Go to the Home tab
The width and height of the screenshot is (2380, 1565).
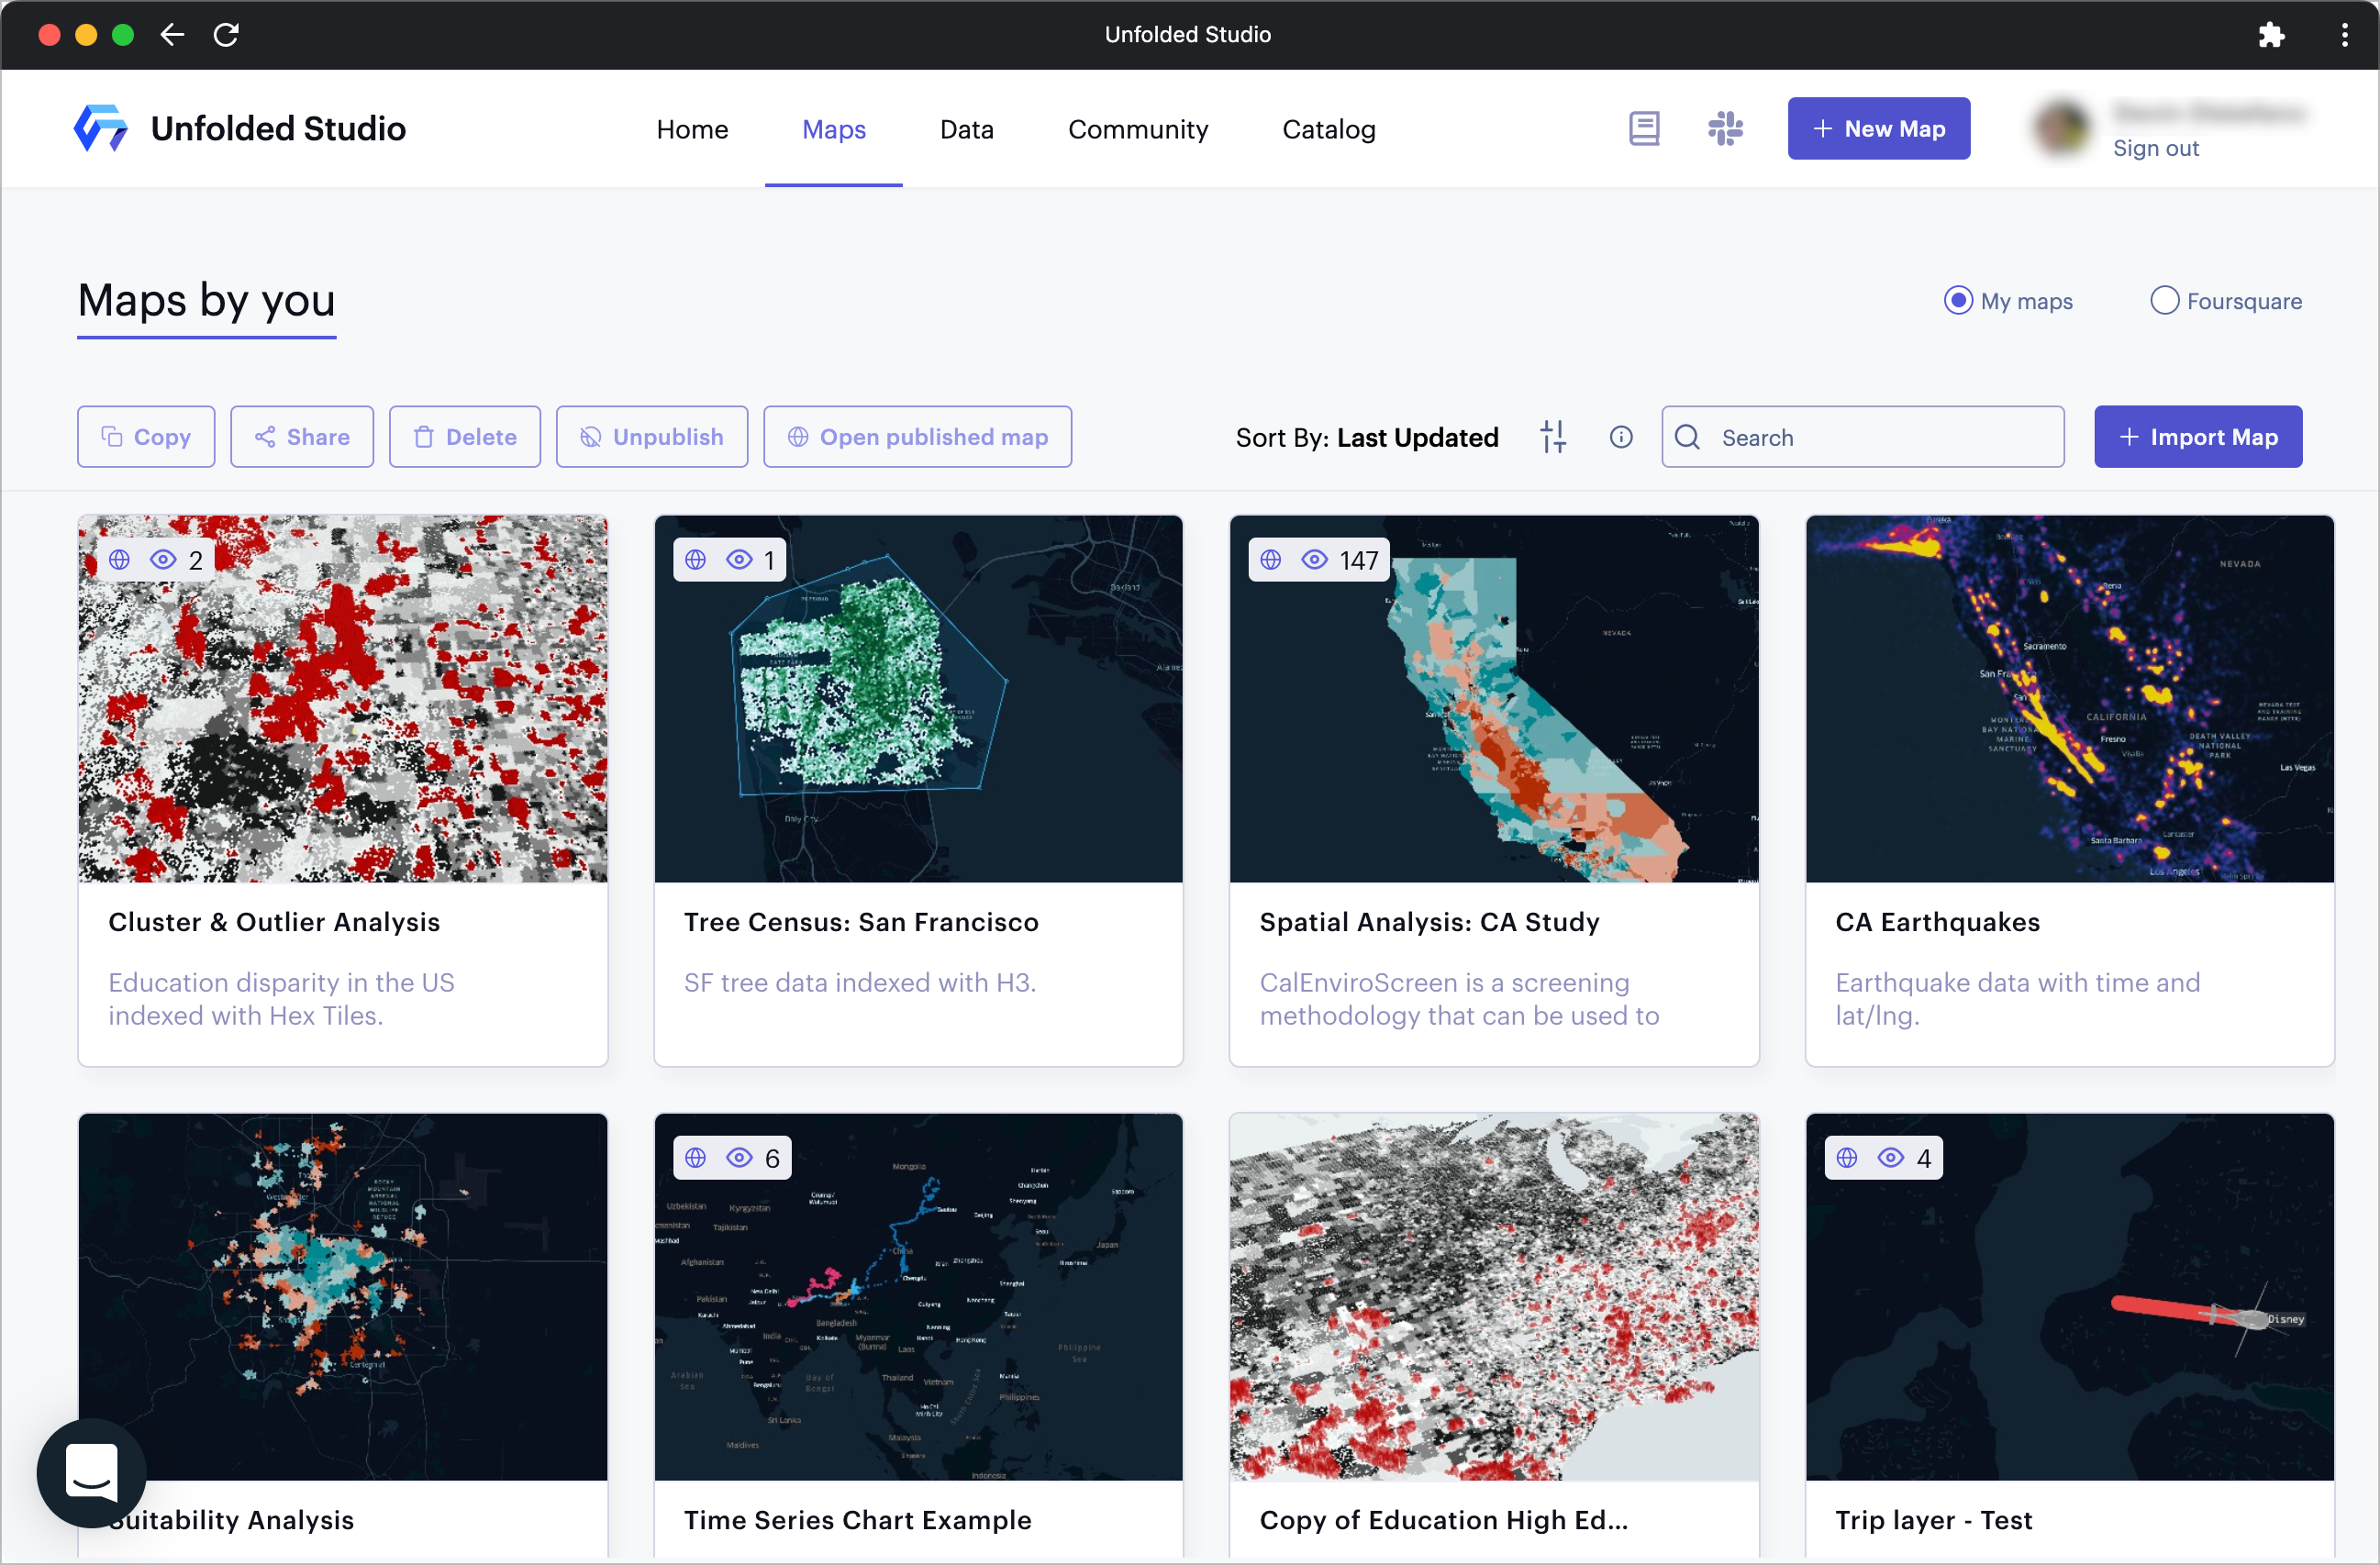click(x=692, y=129)
